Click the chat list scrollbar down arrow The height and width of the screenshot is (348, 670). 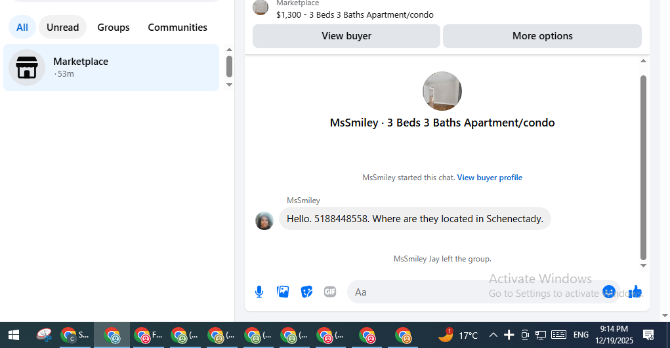[230, 85]
